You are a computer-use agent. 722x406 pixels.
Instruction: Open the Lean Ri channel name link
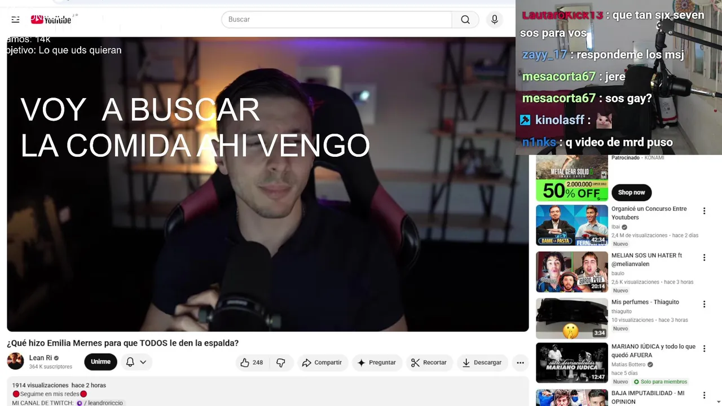click(41, 358)
